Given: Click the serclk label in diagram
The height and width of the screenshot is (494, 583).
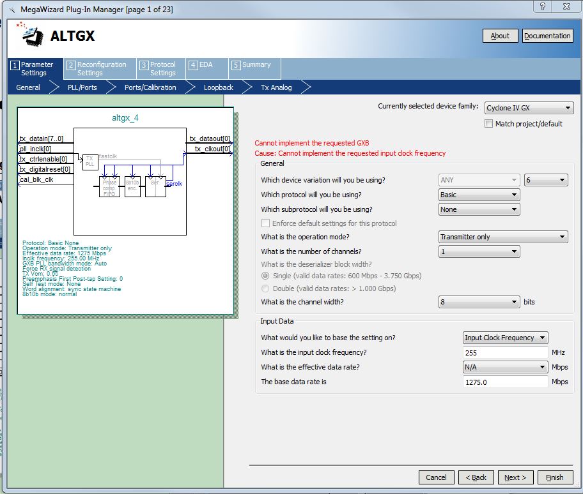Looking at the screenshot, I should coord(175,184).
